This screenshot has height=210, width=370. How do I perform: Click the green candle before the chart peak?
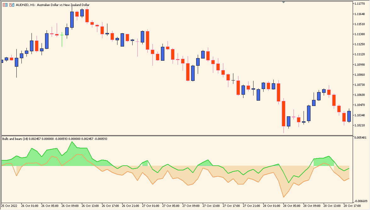coord(62,35)
